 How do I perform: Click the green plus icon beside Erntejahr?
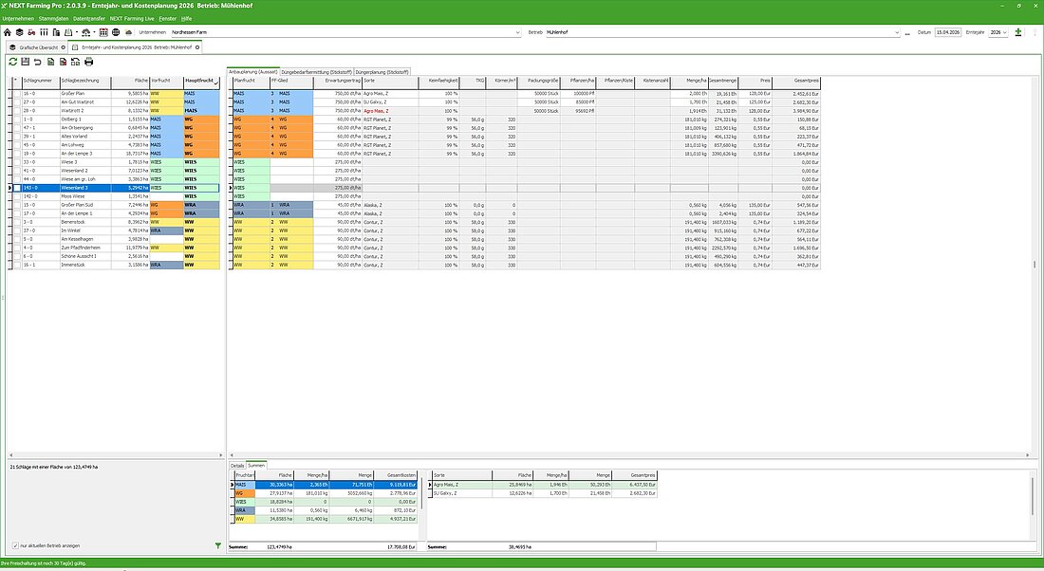point(1018,32)
